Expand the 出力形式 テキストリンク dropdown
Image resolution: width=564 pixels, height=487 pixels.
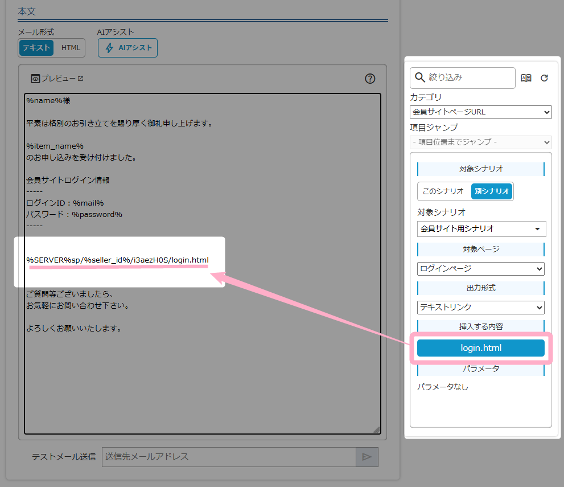[x=480, y=307]
